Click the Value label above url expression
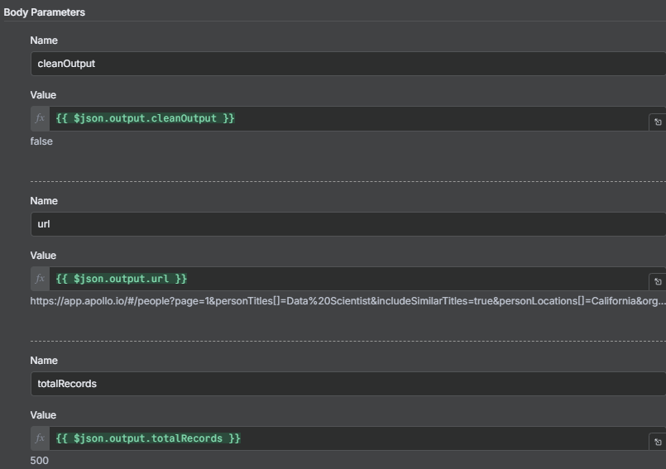Screen dimensions: 666x469 coord(43,256)
